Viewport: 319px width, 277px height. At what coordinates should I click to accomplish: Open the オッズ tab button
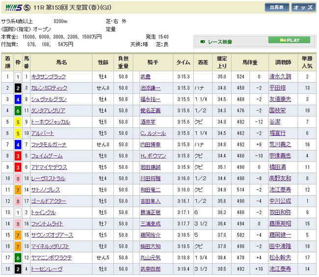click(302, 7)
